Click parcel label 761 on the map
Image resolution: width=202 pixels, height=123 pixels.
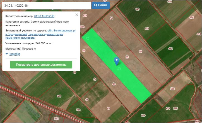[78, 110]
